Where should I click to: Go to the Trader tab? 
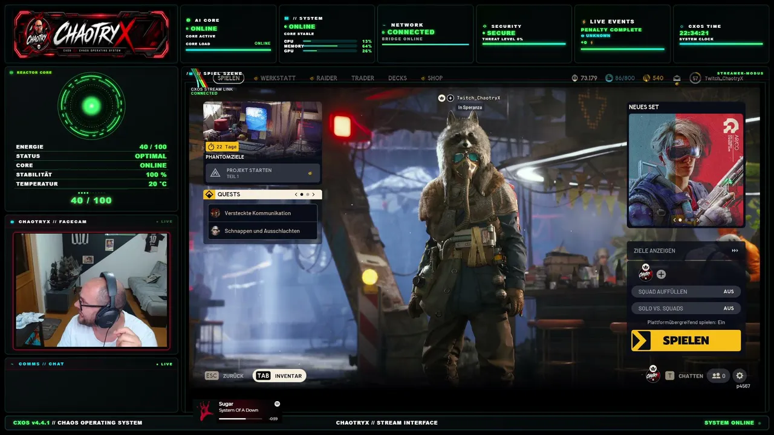(363, 78)
